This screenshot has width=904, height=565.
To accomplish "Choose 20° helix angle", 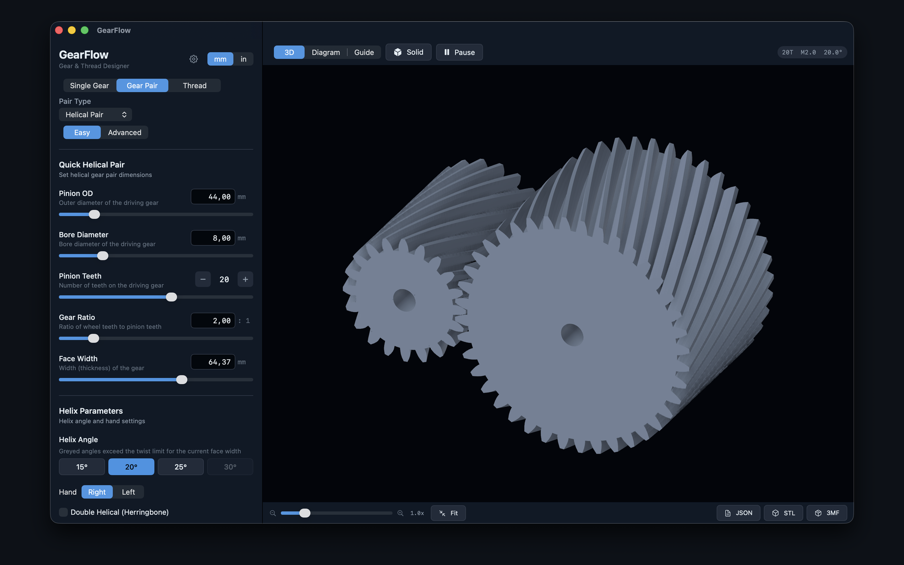I will click(x=131, y=467).
